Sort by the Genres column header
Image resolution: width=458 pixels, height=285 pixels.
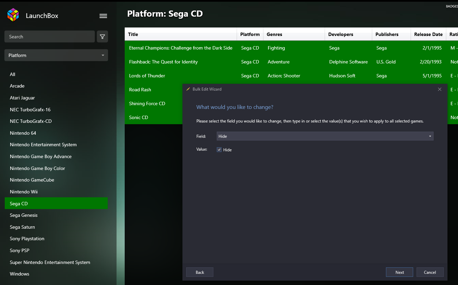tap(294, 34)
